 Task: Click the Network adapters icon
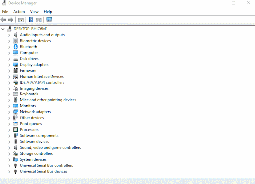[16, 112]
